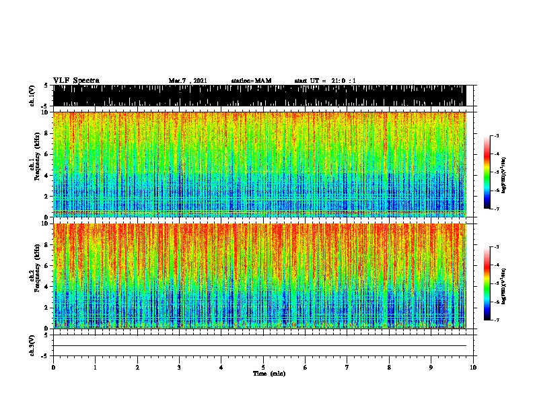Click the time axis tick label "5"
This screenshot has width=533, height=412.
(x=263, y=368)
